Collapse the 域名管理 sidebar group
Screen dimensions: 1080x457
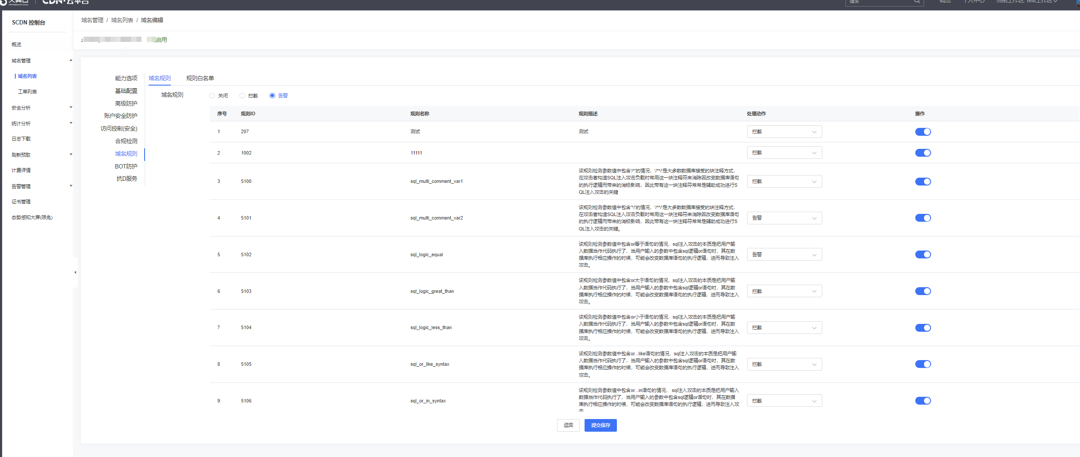pos(71,60)
